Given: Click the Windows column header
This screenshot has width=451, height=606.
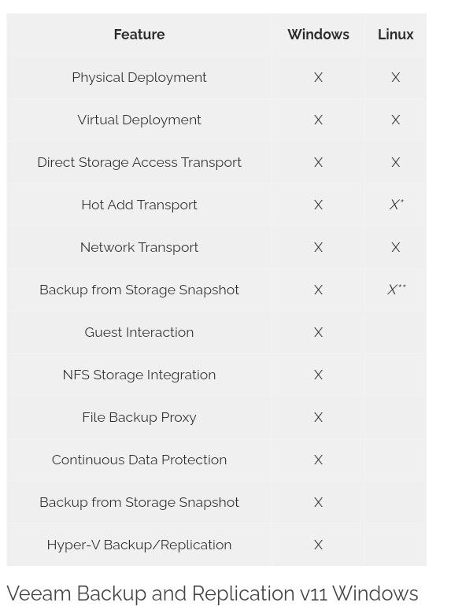Looking at the screenshot, I should [318, 35].
